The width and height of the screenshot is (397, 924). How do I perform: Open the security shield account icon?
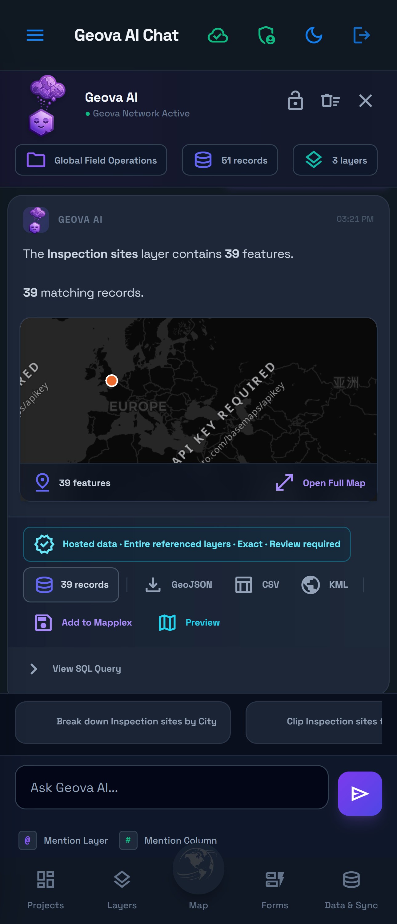click(266, 35)
